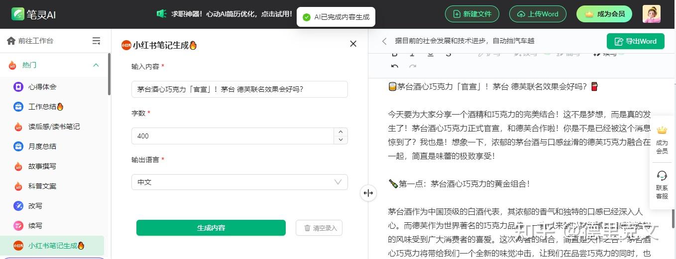The image size is (676, 259).
Task: Click the 字数 number field showing 400
Action: [x=232, y=136]
